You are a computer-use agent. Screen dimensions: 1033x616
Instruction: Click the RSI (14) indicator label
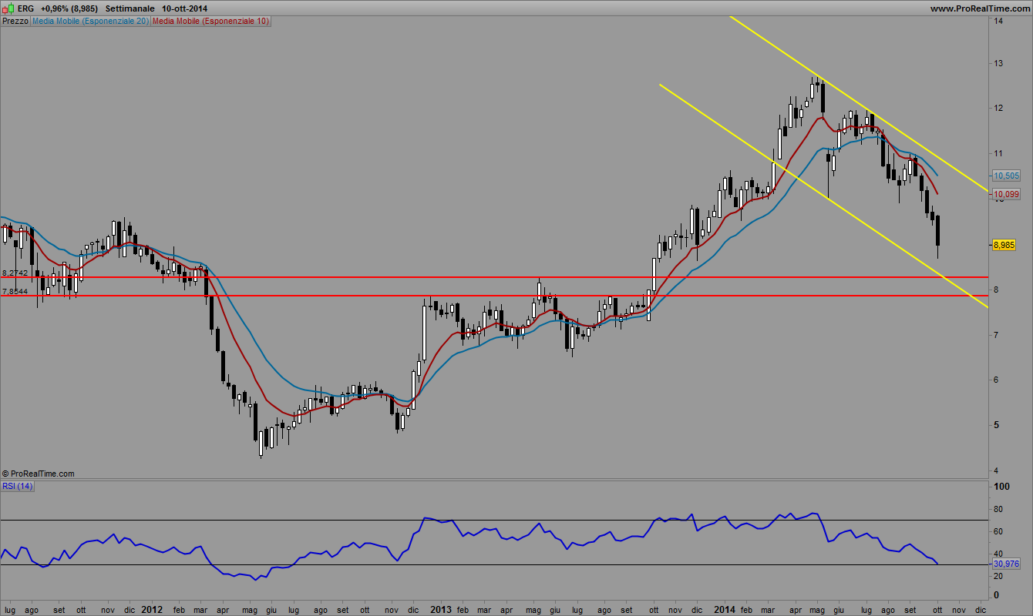tap(17, 485)
